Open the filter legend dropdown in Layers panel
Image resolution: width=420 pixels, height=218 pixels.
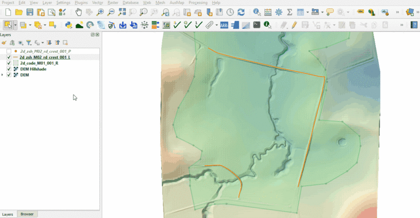coord(29,42)
